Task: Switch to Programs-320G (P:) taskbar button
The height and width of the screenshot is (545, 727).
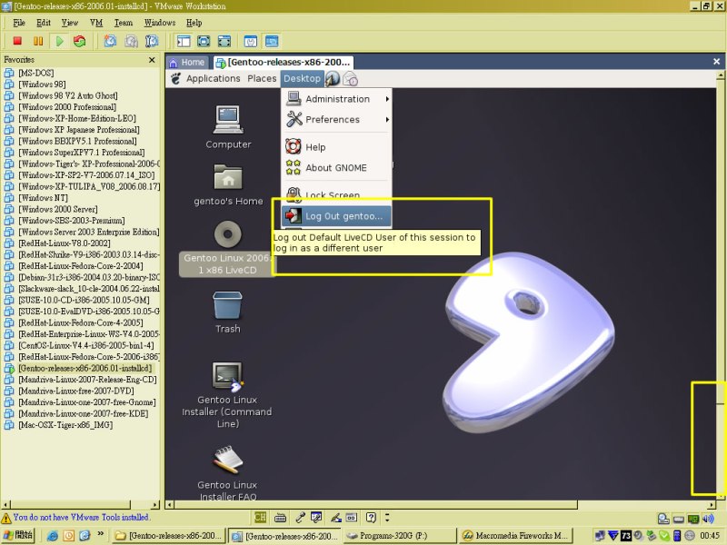Action: (x=399, y=536)
